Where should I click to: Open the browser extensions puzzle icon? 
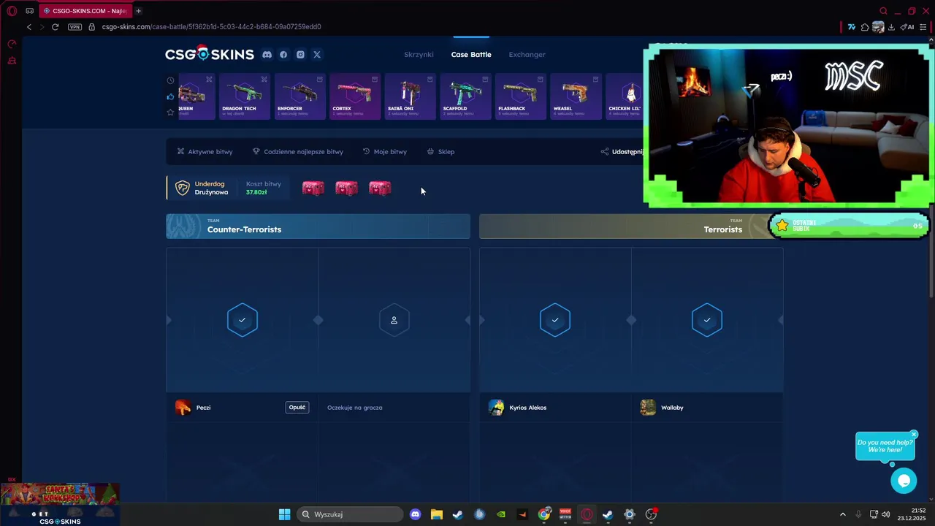click(x=865, y=27)
